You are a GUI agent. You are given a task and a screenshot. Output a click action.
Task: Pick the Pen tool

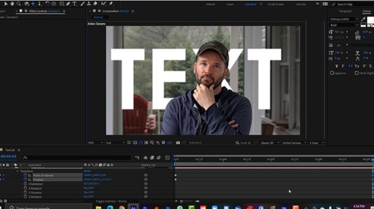tap(68, 4)
